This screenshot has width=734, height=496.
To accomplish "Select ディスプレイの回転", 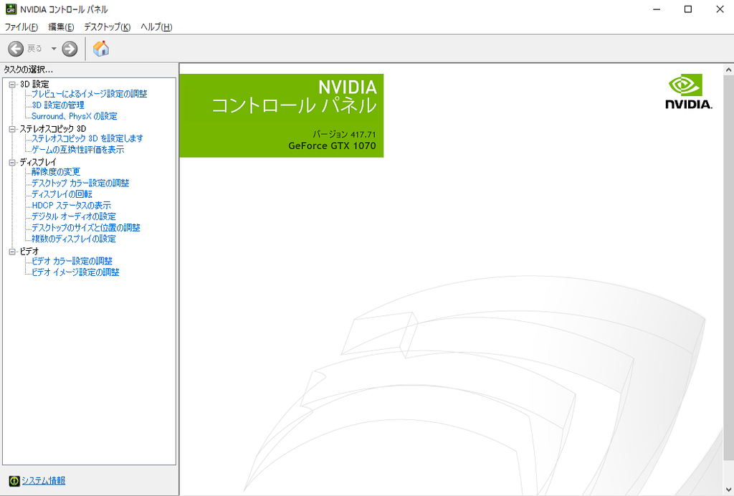I will pos(62,194).
